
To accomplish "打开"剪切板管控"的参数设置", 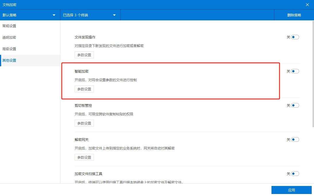I will [x=84, y=123].
